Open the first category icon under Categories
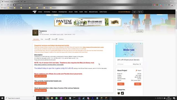The height and width of the screenshot is (100, 177). (x=119, y=93)
